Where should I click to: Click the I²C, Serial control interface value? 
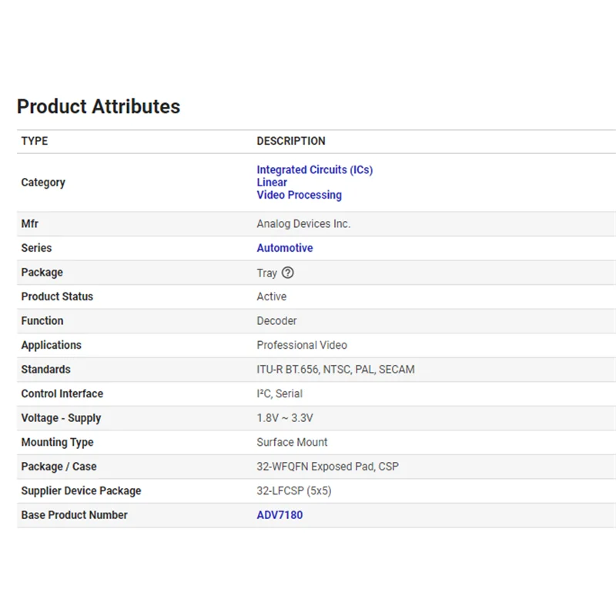(280, 393)
